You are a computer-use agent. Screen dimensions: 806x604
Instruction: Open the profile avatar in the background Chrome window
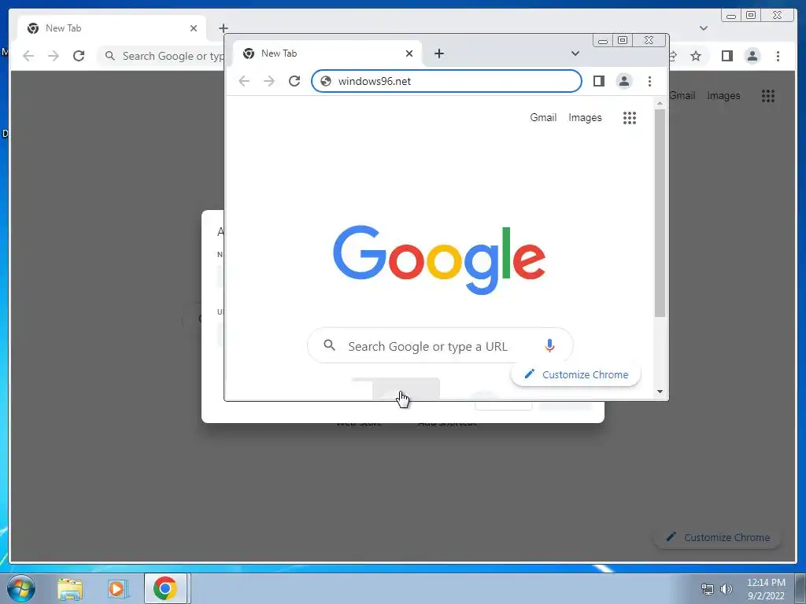coord(752,56)
